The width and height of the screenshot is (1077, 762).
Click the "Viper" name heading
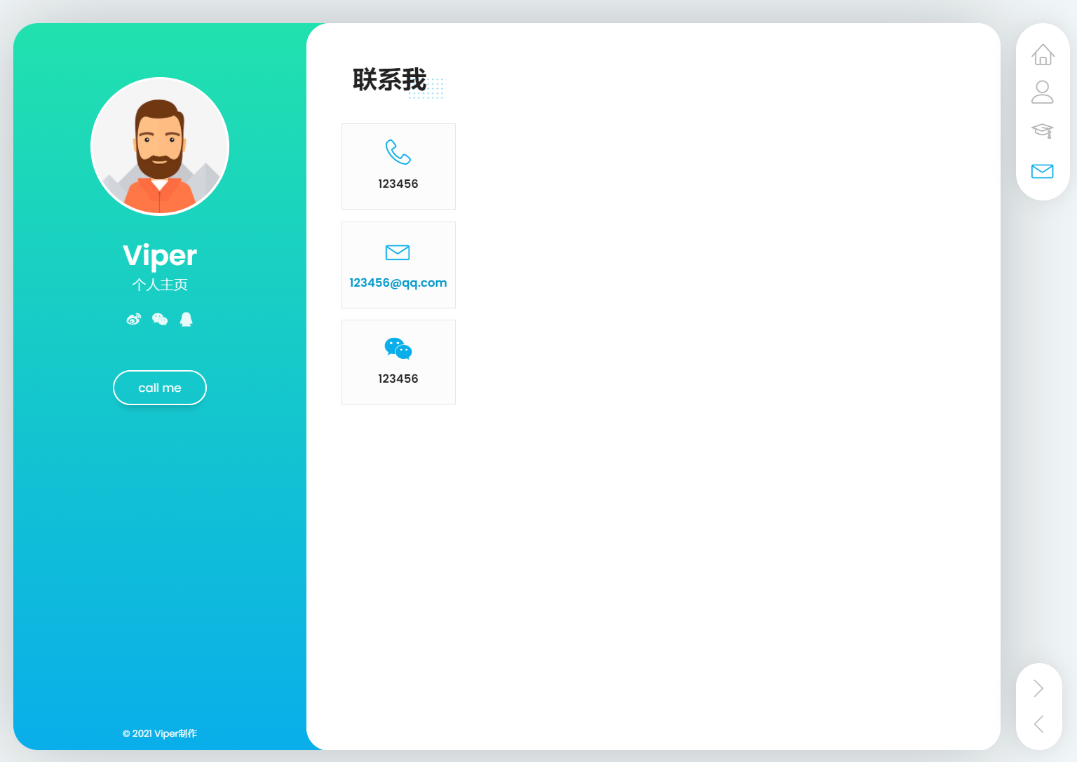[160, 255]
